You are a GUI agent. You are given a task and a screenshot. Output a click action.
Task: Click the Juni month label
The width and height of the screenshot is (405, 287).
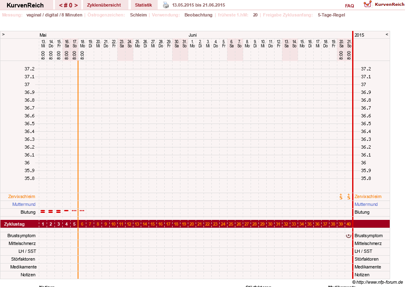[x=192, y=35]
